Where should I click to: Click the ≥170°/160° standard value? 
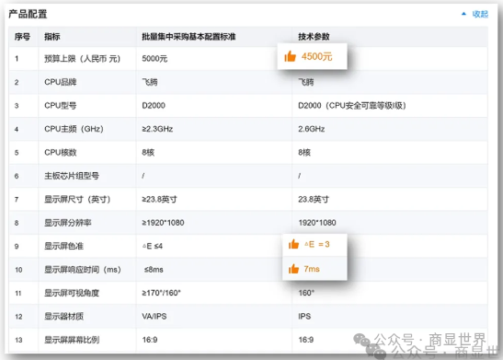161,293
